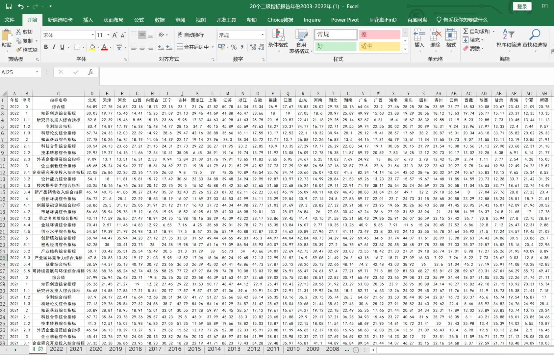
Task: Increase font size with the larger A icon
Action: tap(115, 35)
